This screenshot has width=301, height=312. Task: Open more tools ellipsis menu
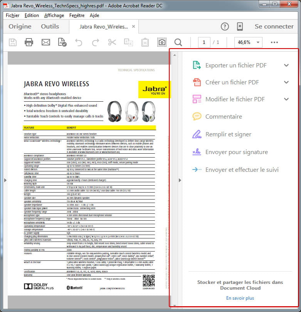pos(274,42)
